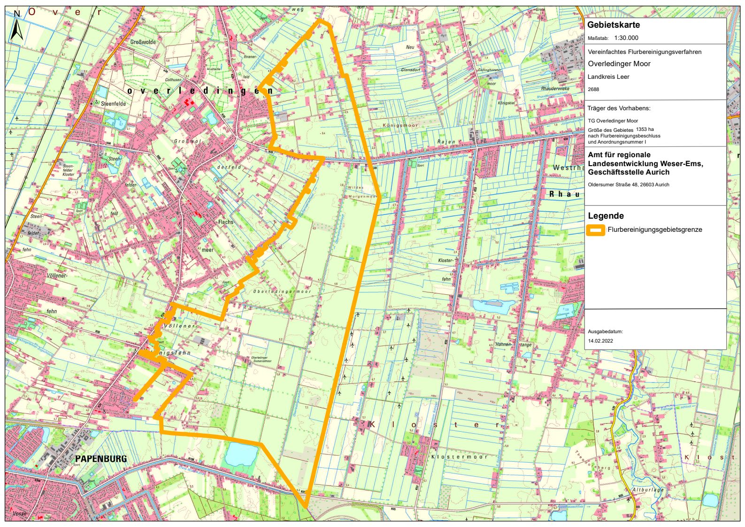Click the Großwolde place label at the top left

pos(143,42)
